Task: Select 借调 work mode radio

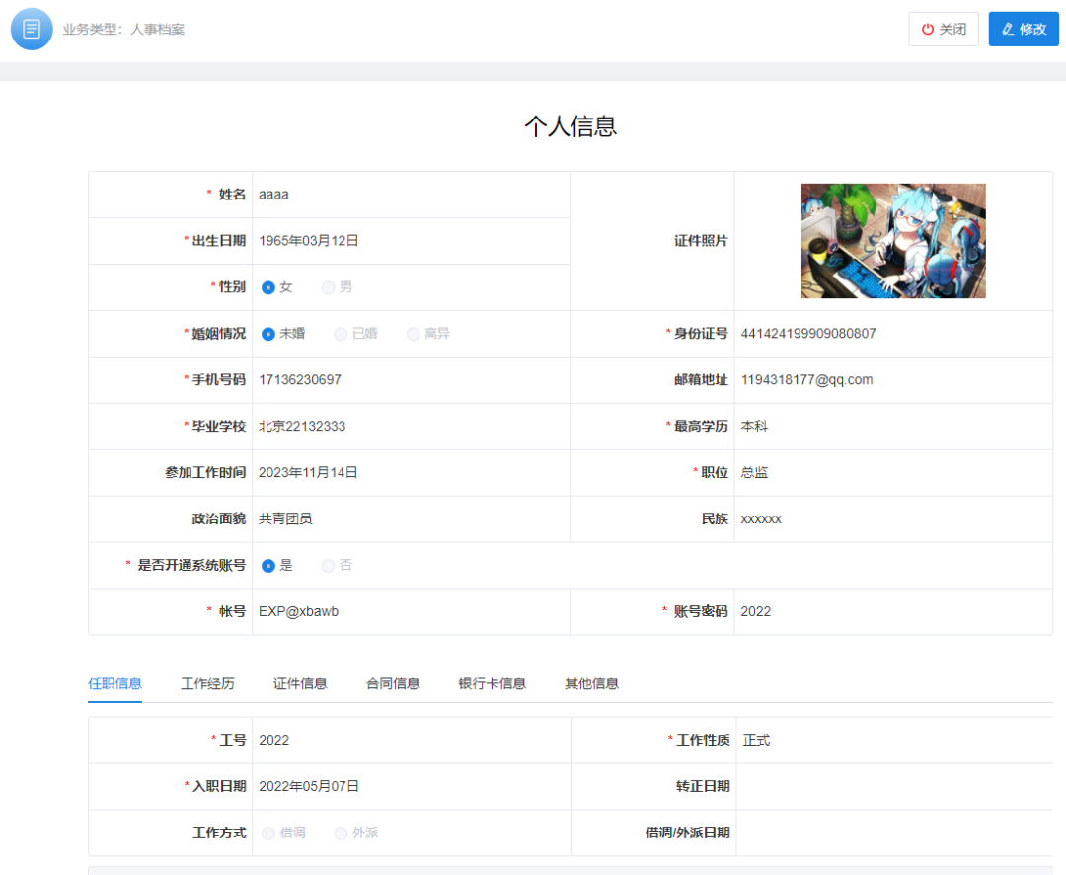Action: (x=268, y=833)
